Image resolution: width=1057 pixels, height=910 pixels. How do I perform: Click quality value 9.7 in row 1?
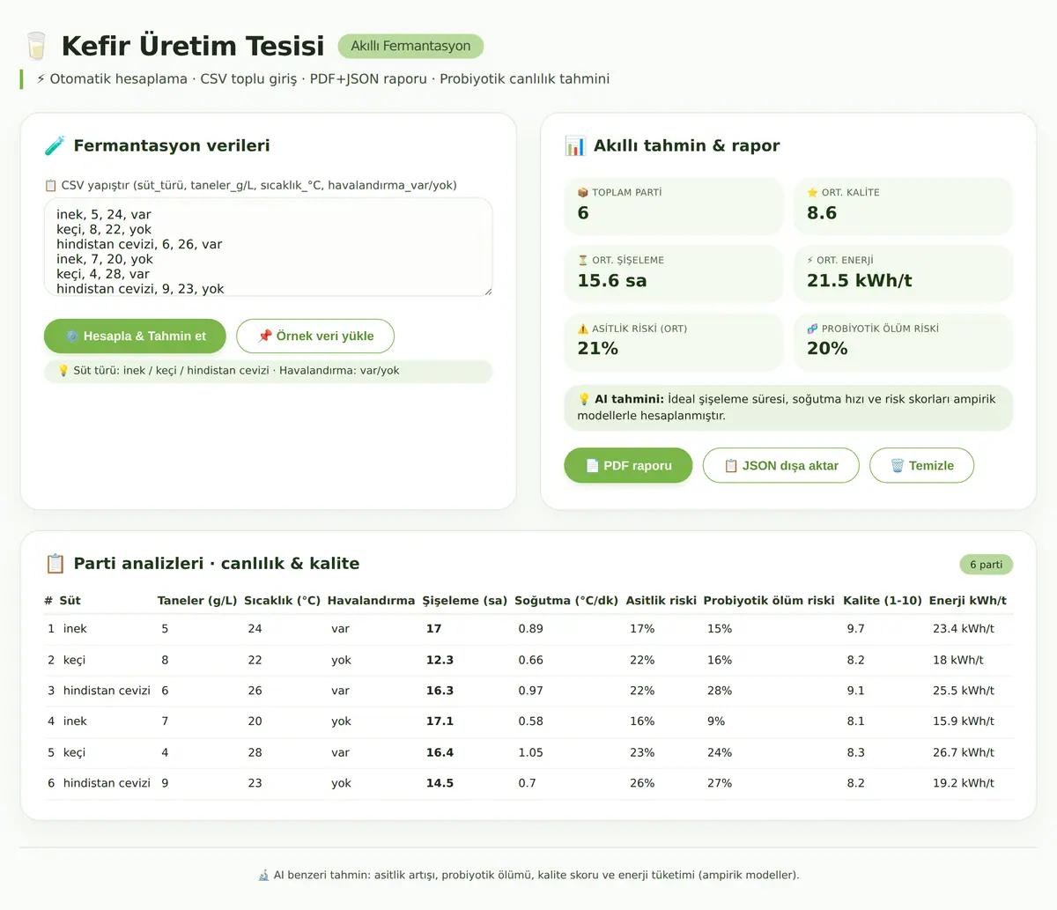pyautogui.click(x=855, y=629)
